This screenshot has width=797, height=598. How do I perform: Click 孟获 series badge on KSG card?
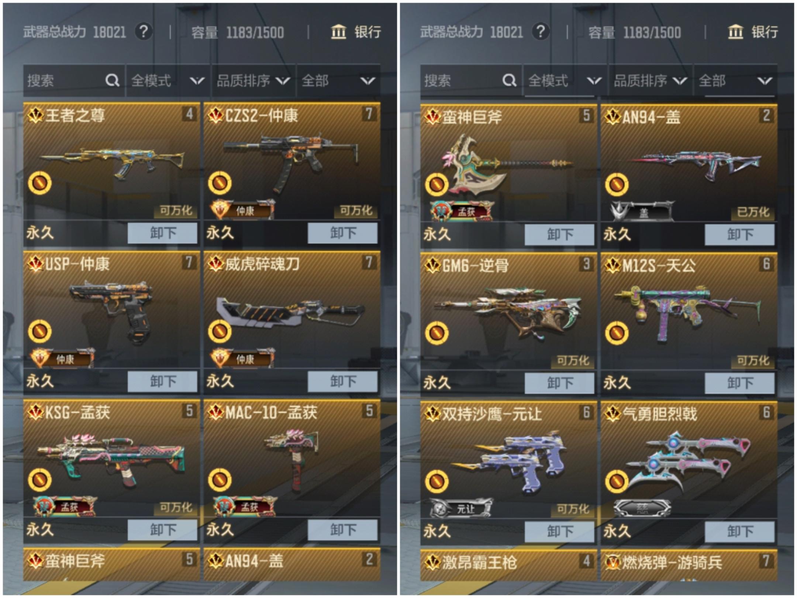[65, 506]
